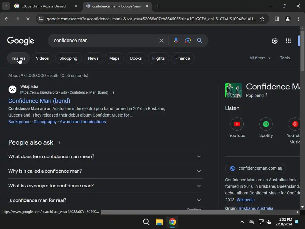The width and height of the screenshot is (305, 229).
Task: Click the horizontal page scrollbar
Action: 180,212
